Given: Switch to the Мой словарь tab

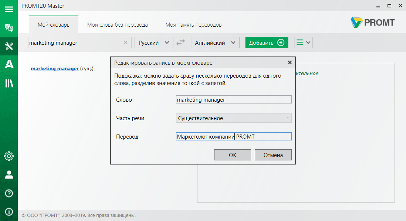Looking at the screenshot, I should pyautogui.click(x=54, y=25).
